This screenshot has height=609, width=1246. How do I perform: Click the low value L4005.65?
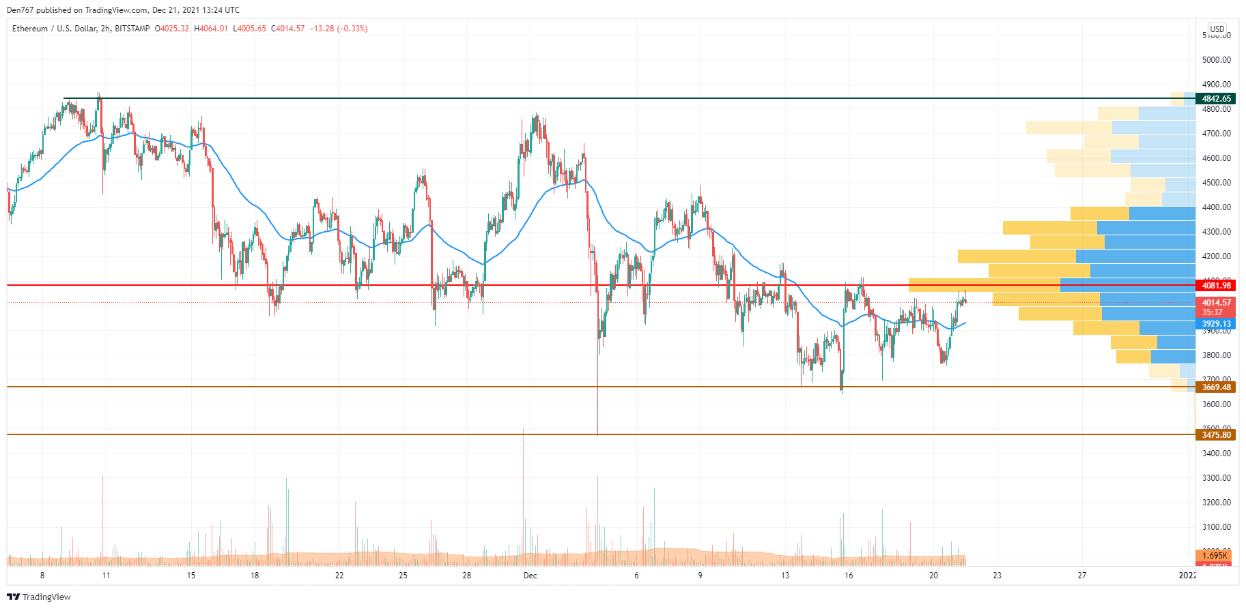pos(250,29)
